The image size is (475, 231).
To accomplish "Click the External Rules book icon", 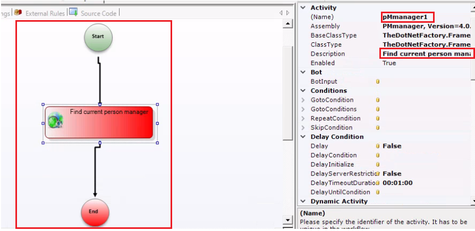I will [x=18, y=13].
